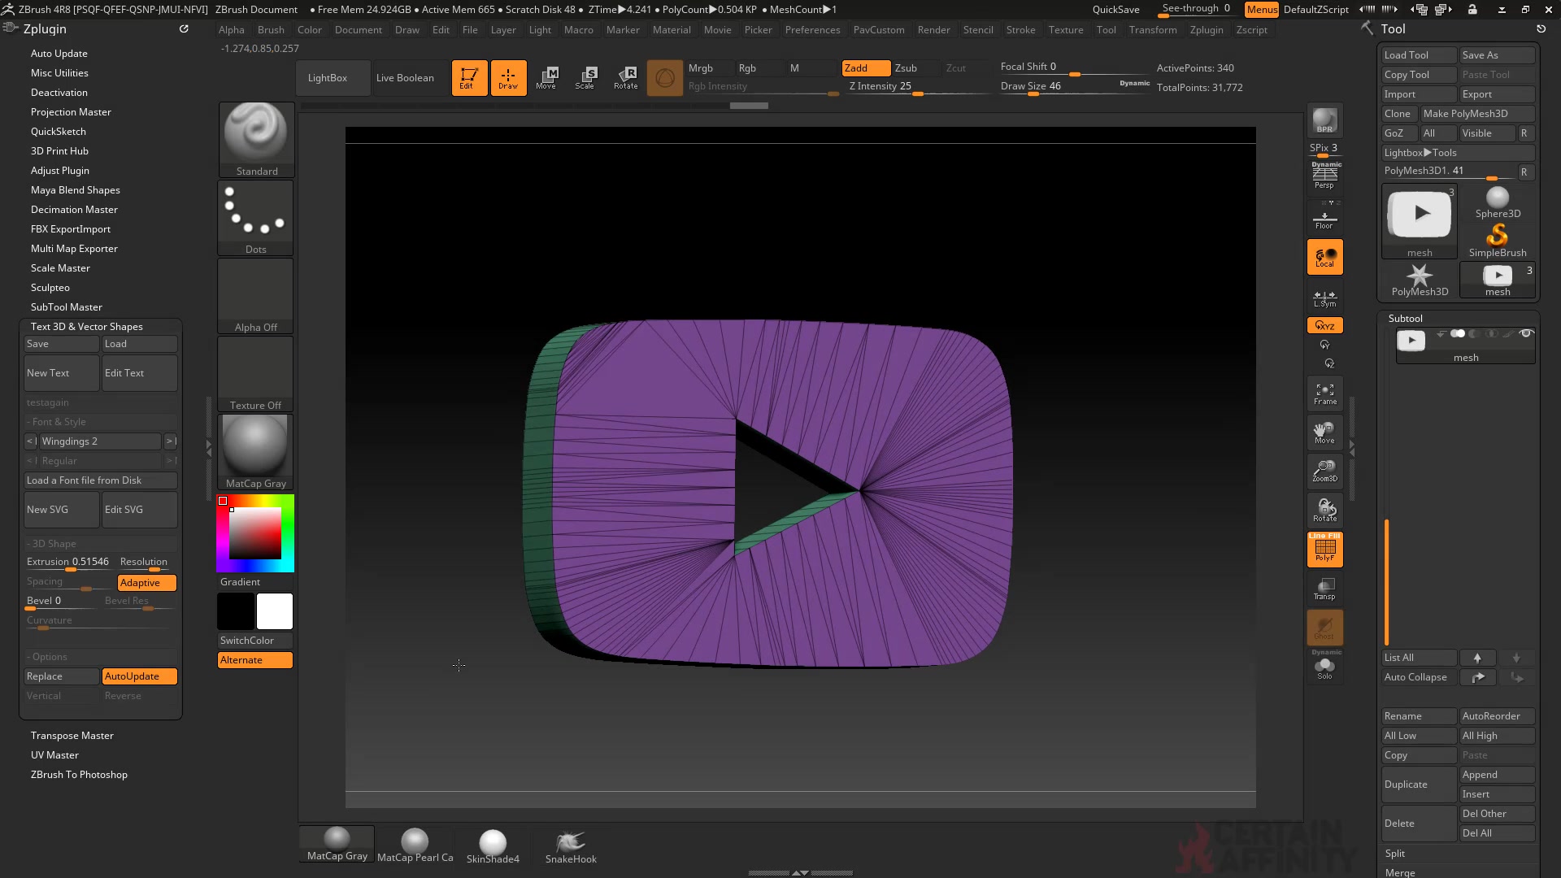Image resolution: width=1561 pixels, height=878 pixels.
Task: Open the Dots stroke selector
Action: (x=256, y=217)
